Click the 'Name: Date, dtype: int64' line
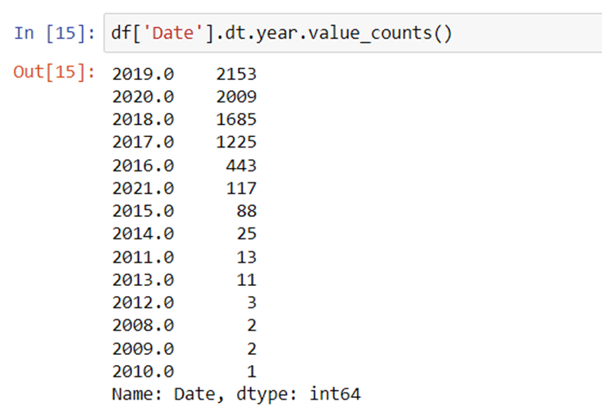The image size is (602, 416). point(236,394)
